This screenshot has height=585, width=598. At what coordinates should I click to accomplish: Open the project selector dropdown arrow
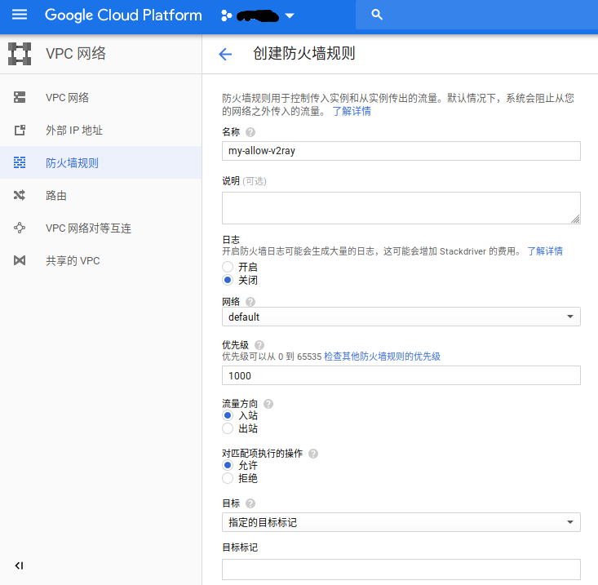click(x=290, y=16)
